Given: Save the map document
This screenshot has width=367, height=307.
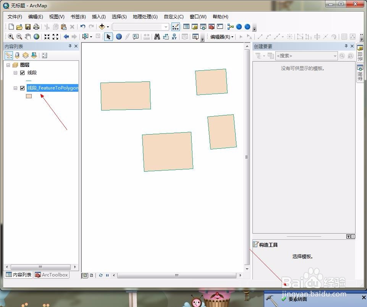Looking at the screenshot, I should tap(28, 27).
